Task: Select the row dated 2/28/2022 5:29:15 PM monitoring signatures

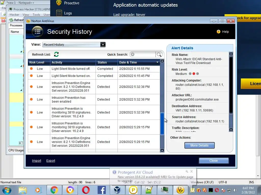Action: click(94, 127)
